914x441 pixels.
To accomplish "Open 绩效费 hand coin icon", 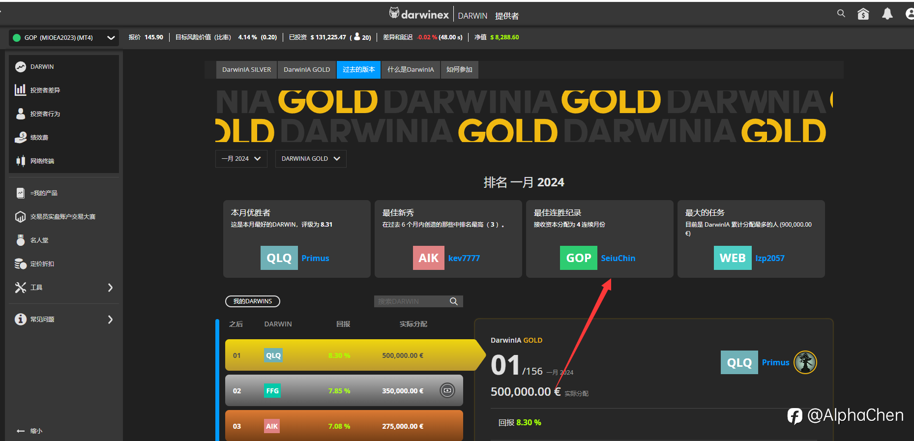I will (x=20, y=137).
